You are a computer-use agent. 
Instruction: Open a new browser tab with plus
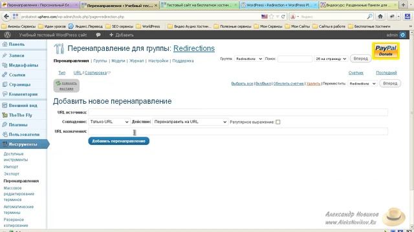point(403,5)
